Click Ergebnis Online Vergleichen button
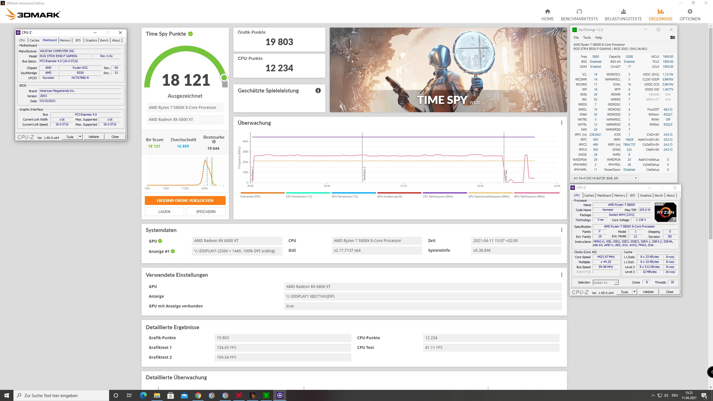Viewport: 713px width, 401px height. click(x=185, y=200)
